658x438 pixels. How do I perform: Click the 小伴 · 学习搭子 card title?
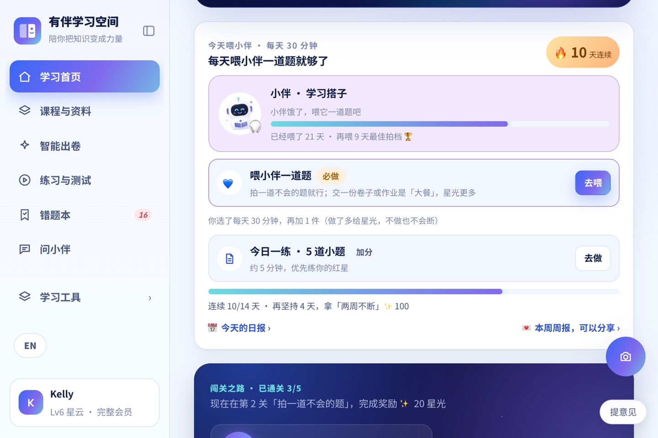[309, 94]
